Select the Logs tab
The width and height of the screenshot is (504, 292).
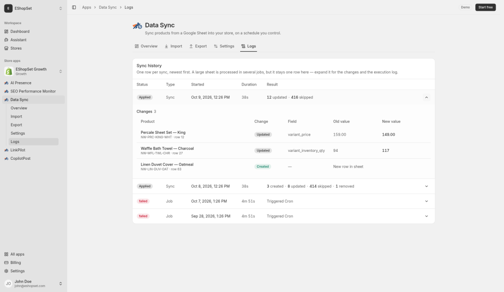coord(249,46)
